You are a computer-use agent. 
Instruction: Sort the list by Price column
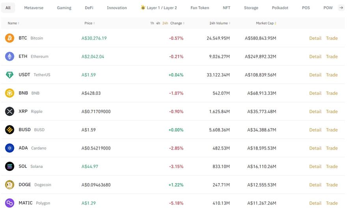click(90, 23)
